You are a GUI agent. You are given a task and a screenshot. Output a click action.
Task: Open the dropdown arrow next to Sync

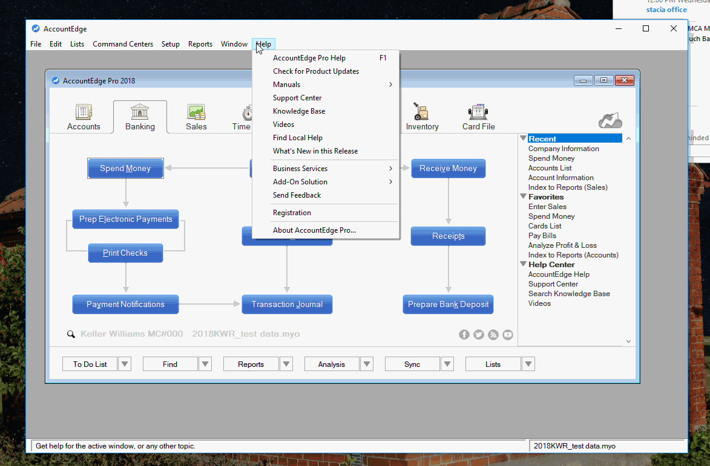pos(447,364)
